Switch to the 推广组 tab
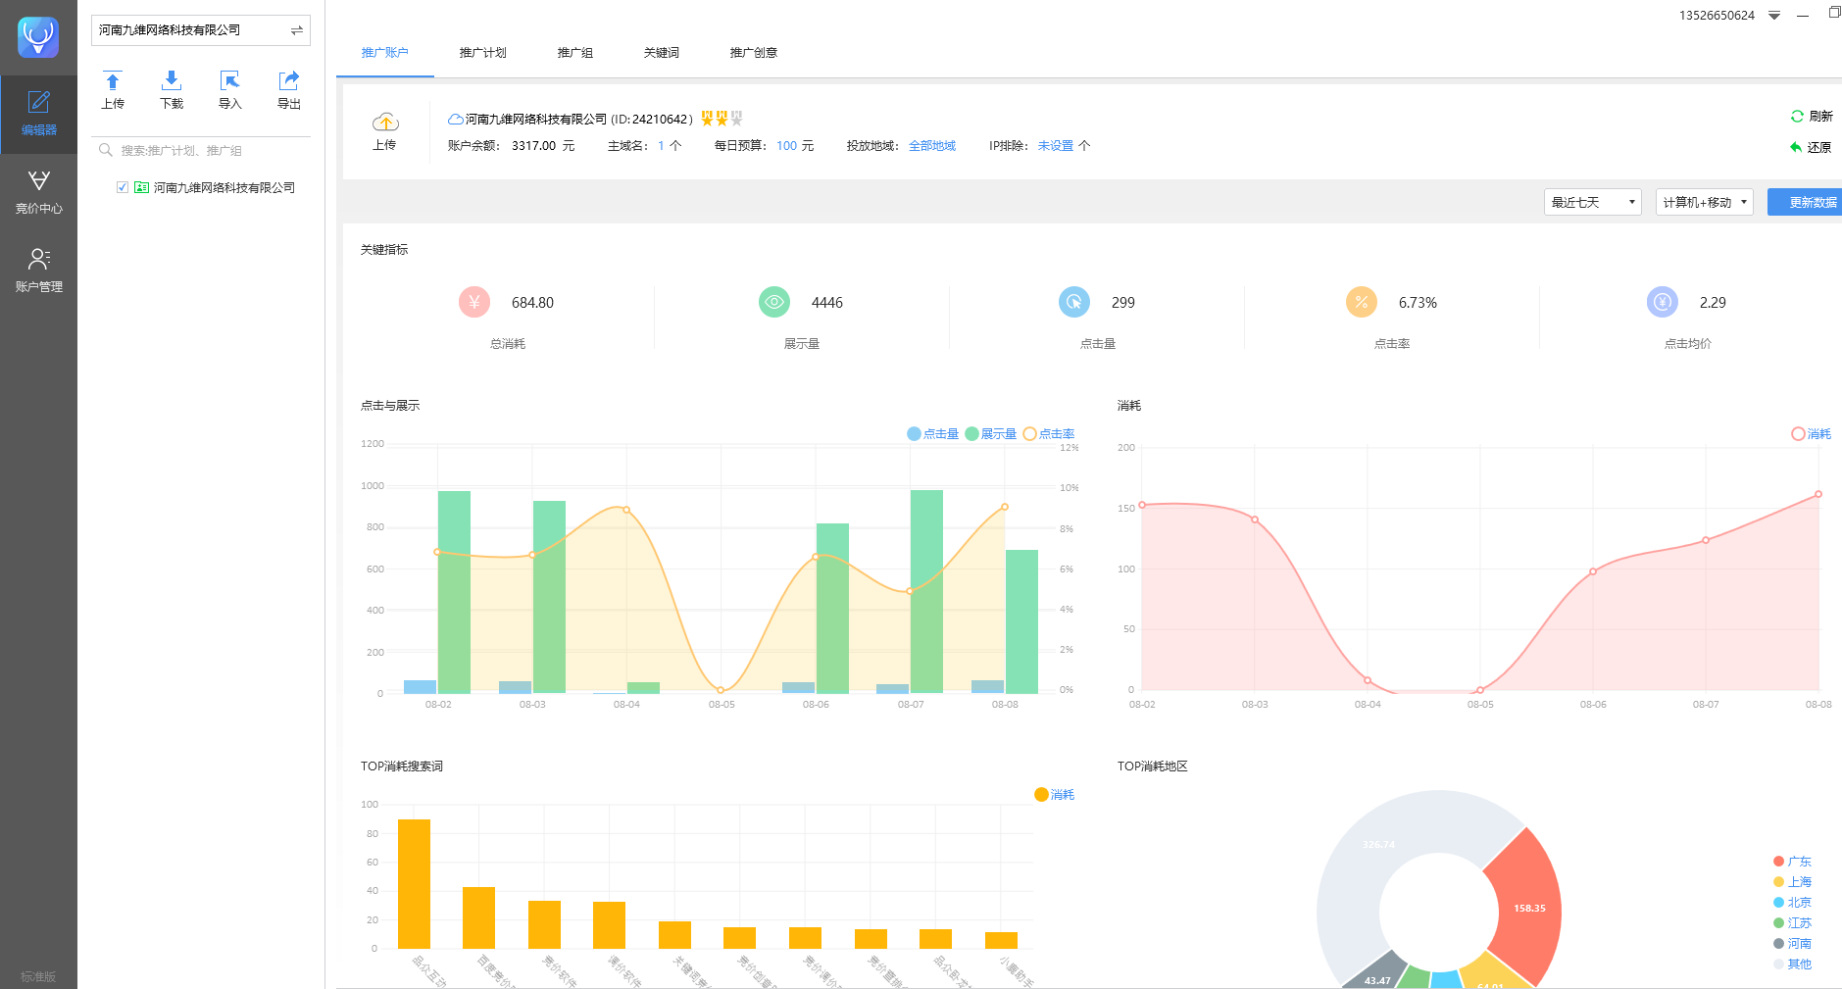This screenshot has width=1842, height=989. click(574, 53)
